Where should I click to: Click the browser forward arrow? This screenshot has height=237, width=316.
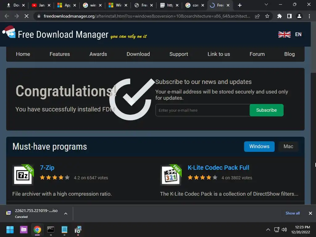(17, 16)
